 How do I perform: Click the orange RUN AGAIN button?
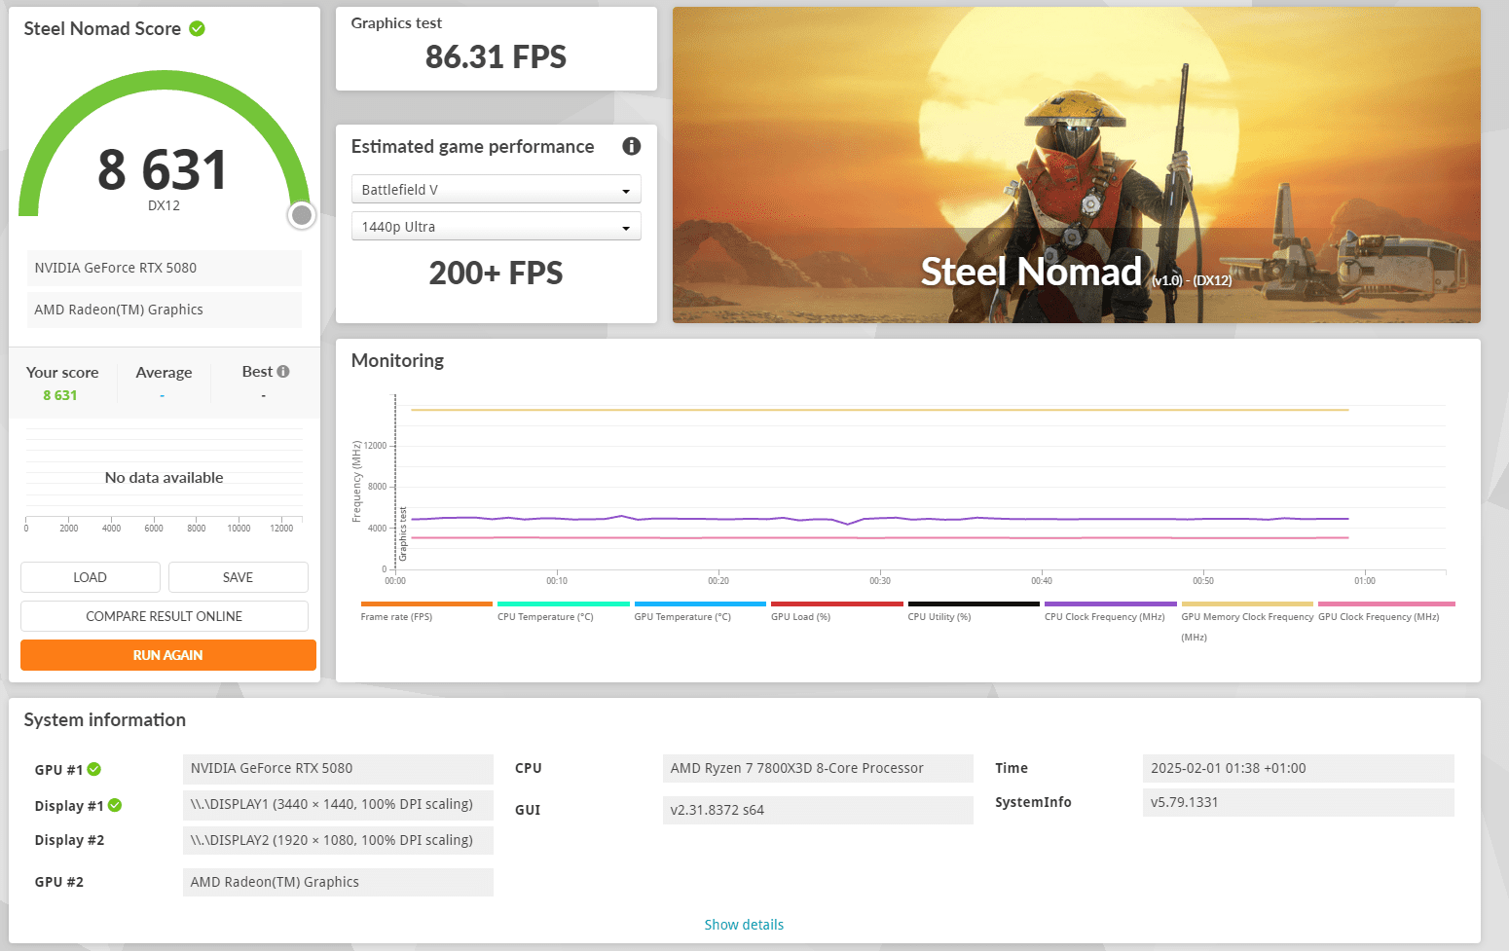point(168,655)
